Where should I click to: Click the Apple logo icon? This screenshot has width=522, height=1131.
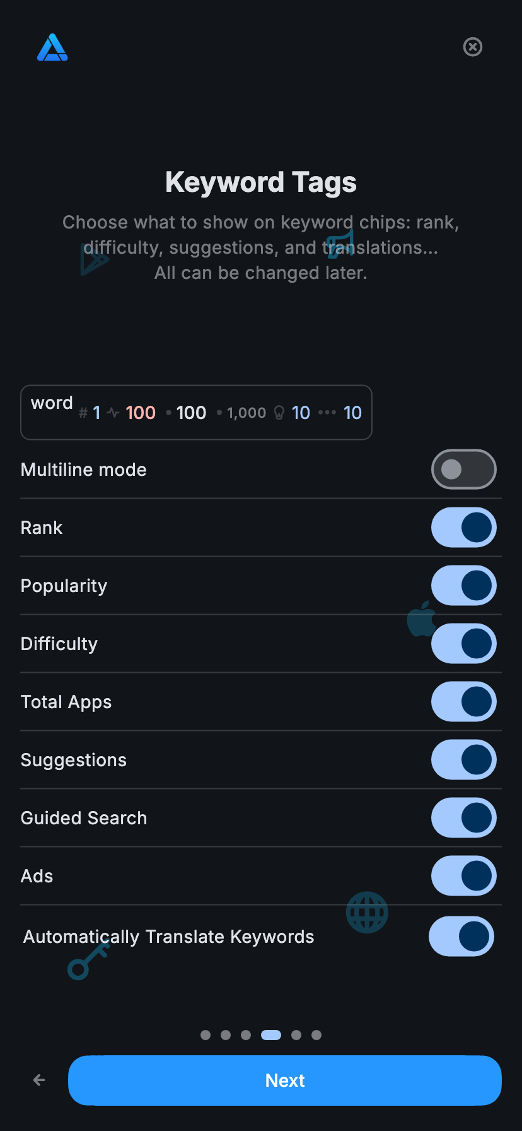pyautogui.click(x=421, y=620)
